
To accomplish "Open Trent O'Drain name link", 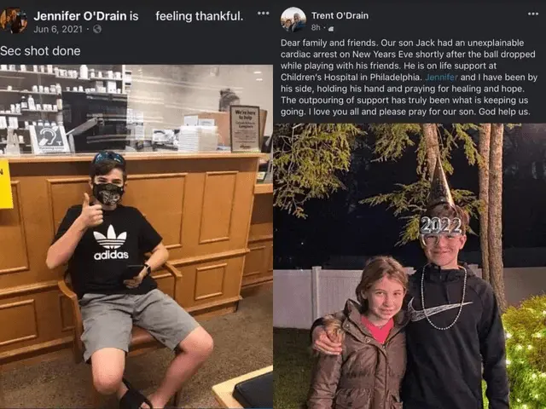I will (x=340, y=15).
